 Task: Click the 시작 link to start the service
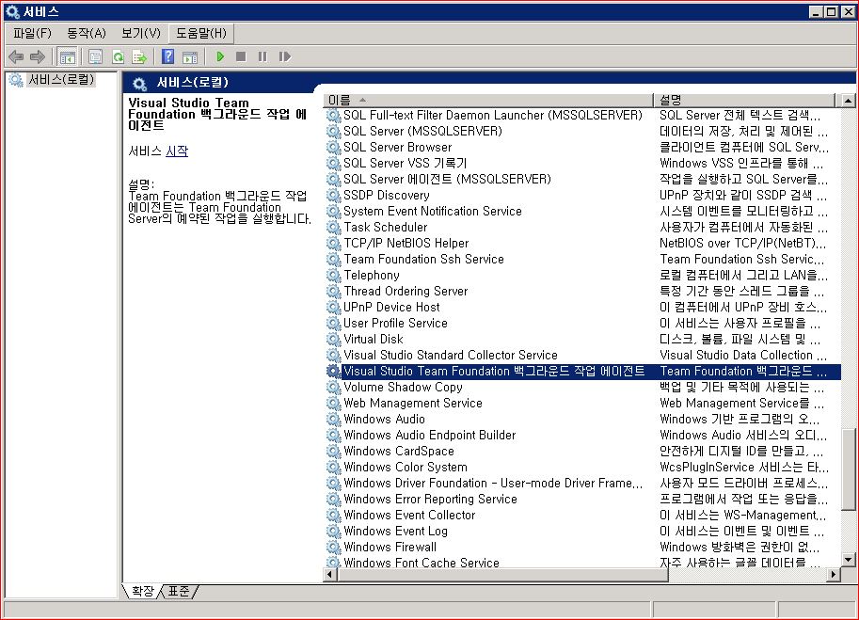(x=174, y=151)
